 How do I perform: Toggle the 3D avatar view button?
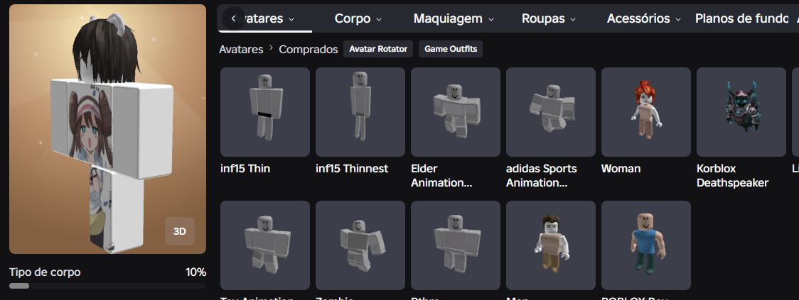tap(179, 231)
